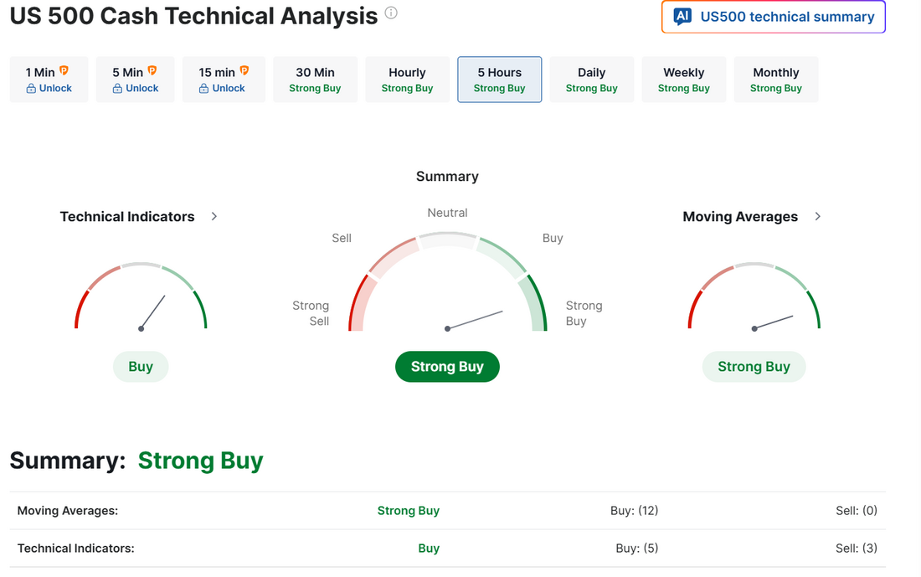Switch to the Daily timeframe tab
The width and height of the screenshot is (921, 577).
591,80
